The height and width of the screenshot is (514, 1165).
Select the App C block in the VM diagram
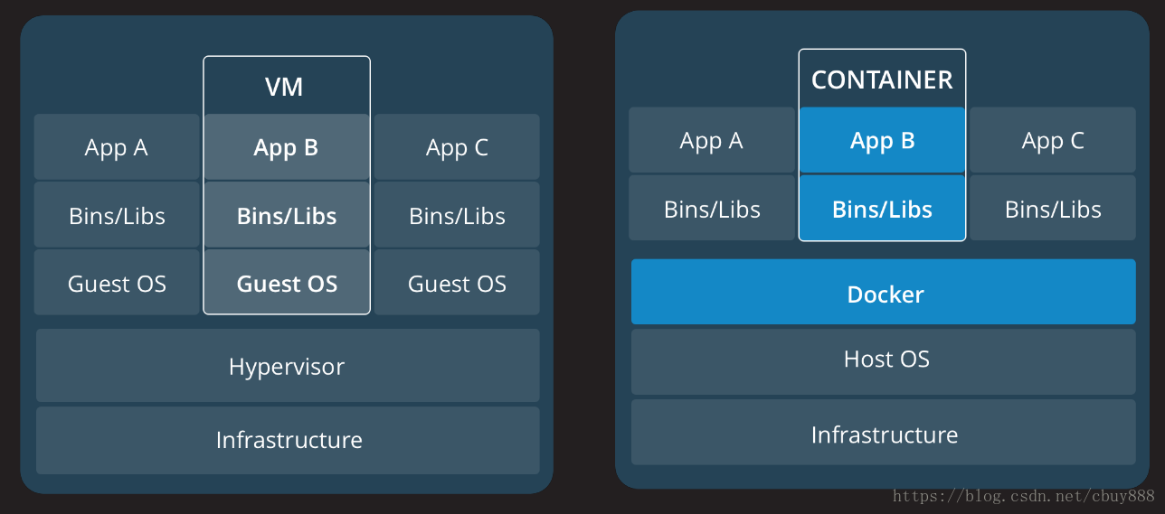457,147
